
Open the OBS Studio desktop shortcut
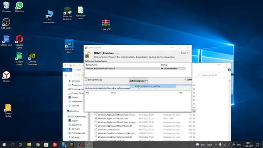6,23
